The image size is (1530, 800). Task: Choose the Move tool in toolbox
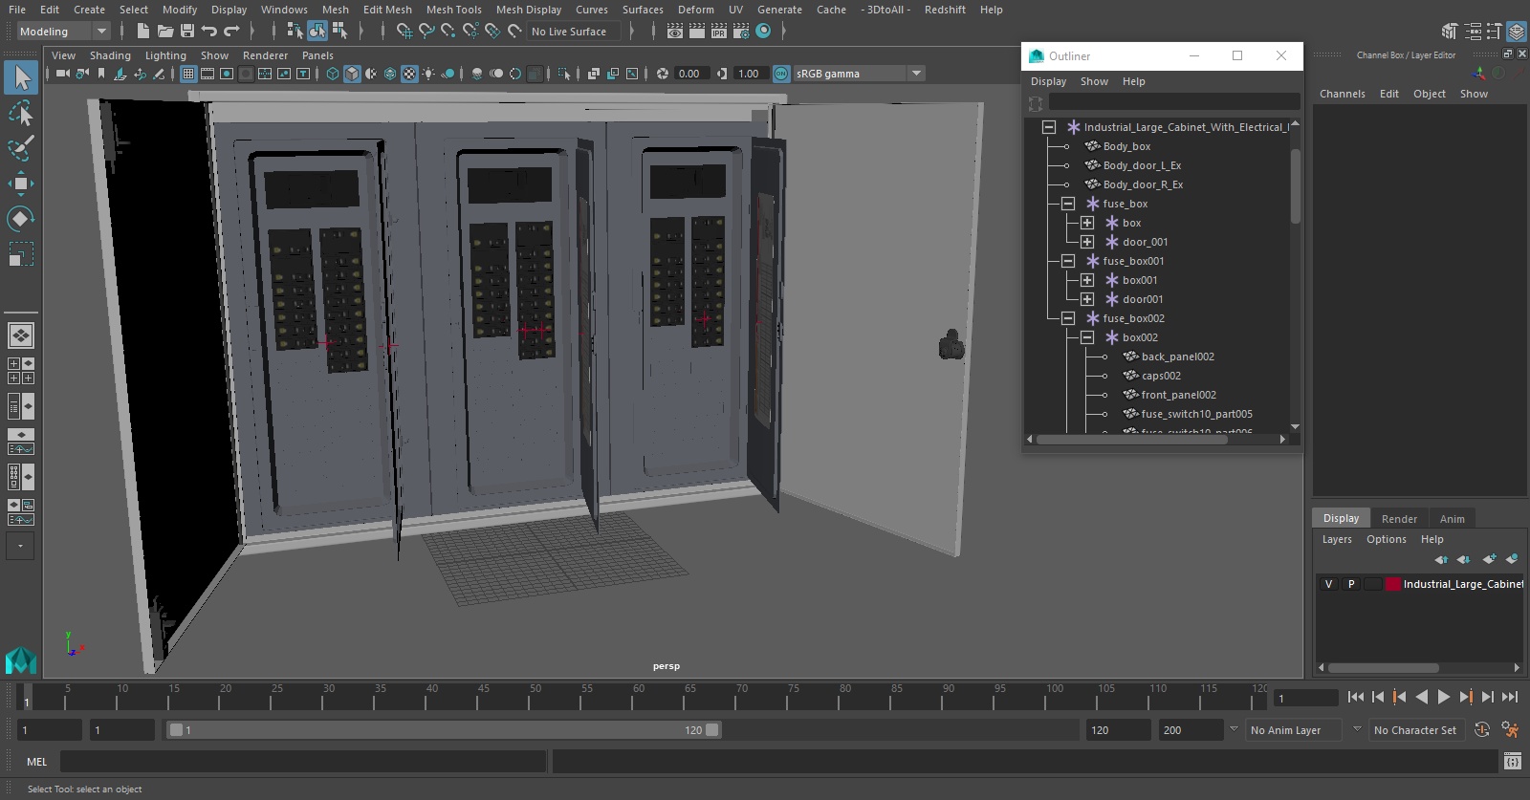pos(21,184)
